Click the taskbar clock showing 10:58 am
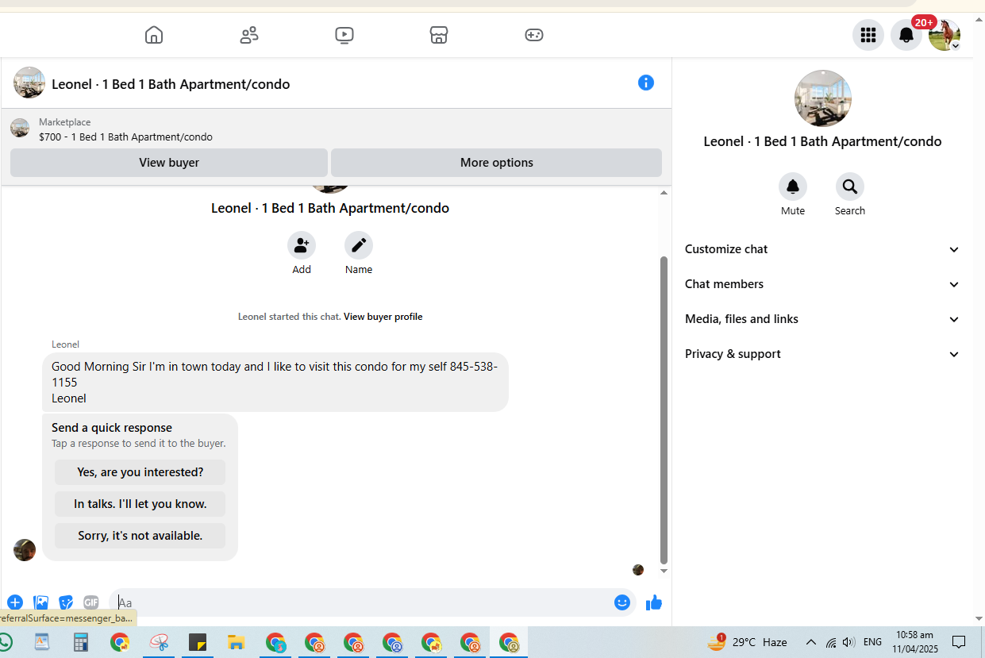This screenshot has width=985, height=658. [x=914, y=642]
